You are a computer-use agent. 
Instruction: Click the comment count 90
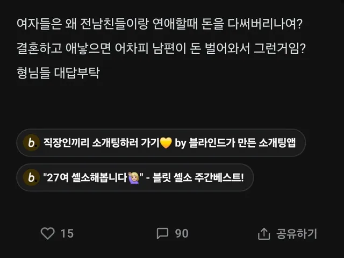182,233
